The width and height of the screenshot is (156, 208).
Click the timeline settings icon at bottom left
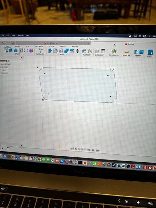point(7,149)
